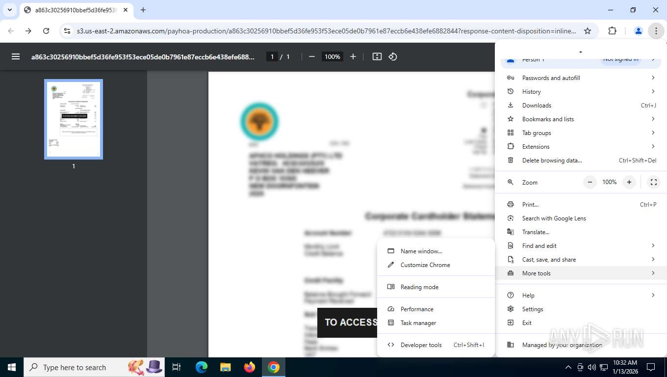This screenshot has width=667, height=377.
Task: Open the tab search dropdown arrow
Action: click(10, 10)
